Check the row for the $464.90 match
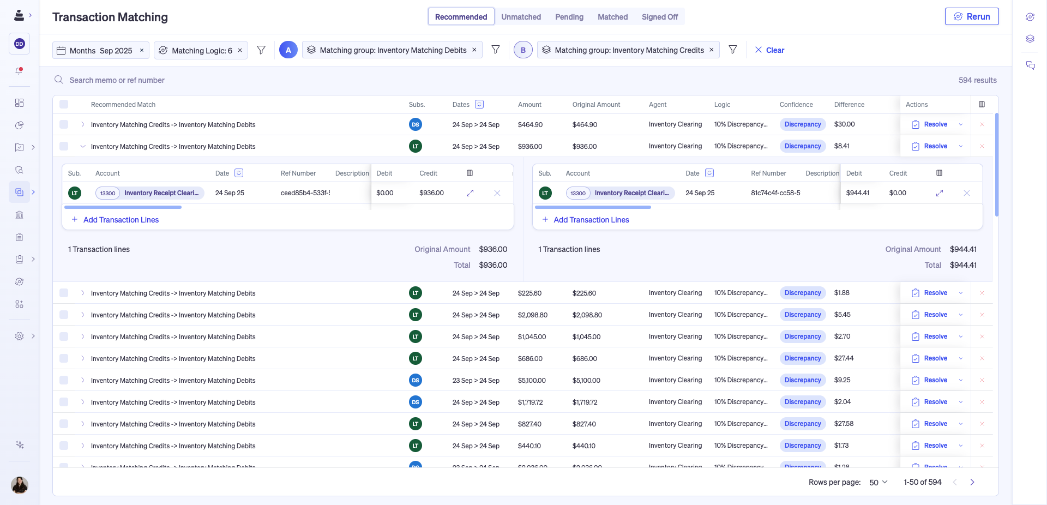 64,124
